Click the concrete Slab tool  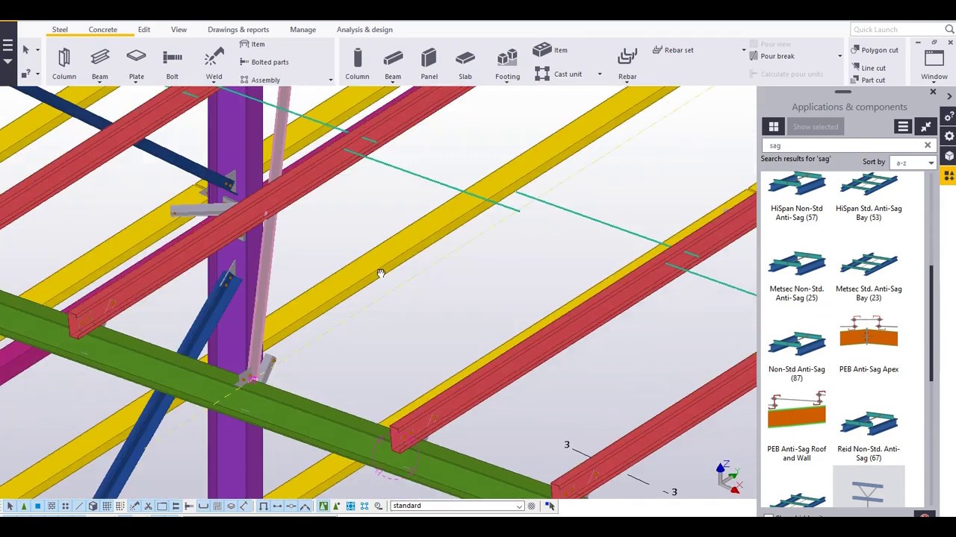465,63
